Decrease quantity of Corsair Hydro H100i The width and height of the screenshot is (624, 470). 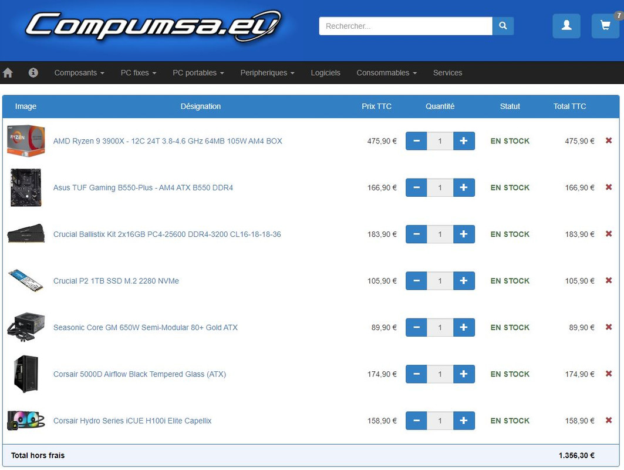(x=416, y=421)
